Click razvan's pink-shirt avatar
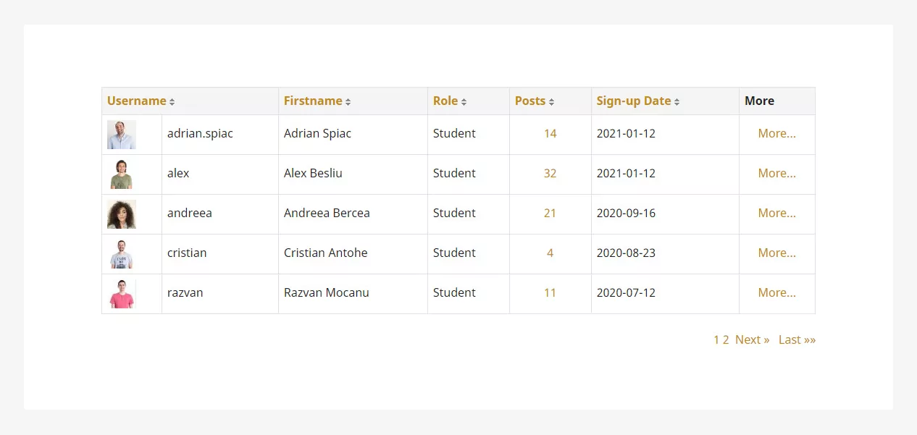The image size is (917, 435). 122,294
